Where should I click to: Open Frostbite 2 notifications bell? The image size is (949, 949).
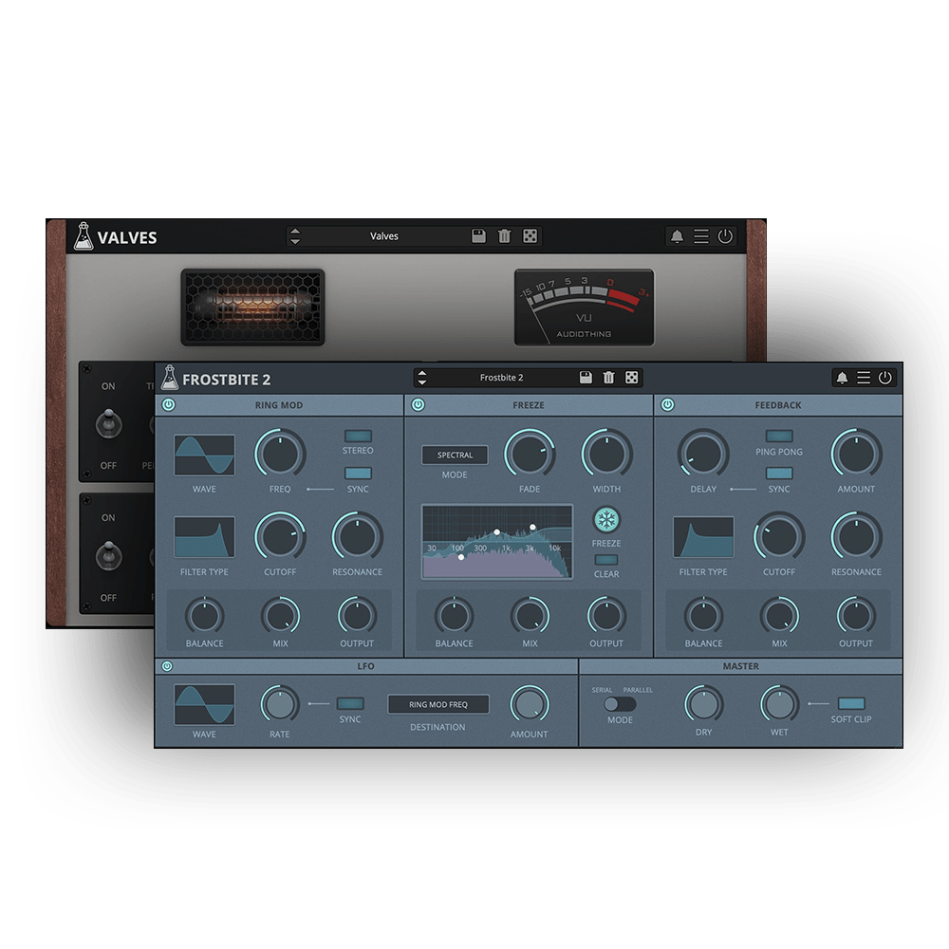[842, 379]
